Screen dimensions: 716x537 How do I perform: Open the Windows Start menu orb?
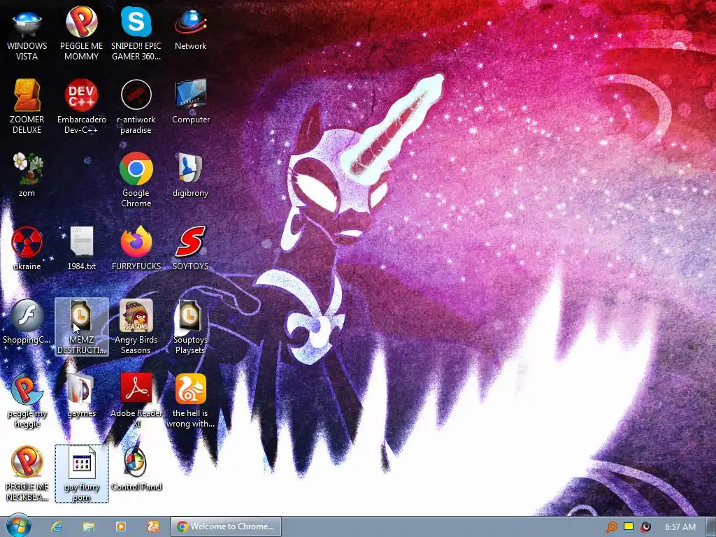(x=17, y=526)
